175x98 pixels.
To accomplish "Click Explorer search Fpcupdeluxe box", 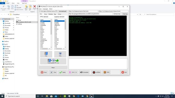I will point(158,14).
